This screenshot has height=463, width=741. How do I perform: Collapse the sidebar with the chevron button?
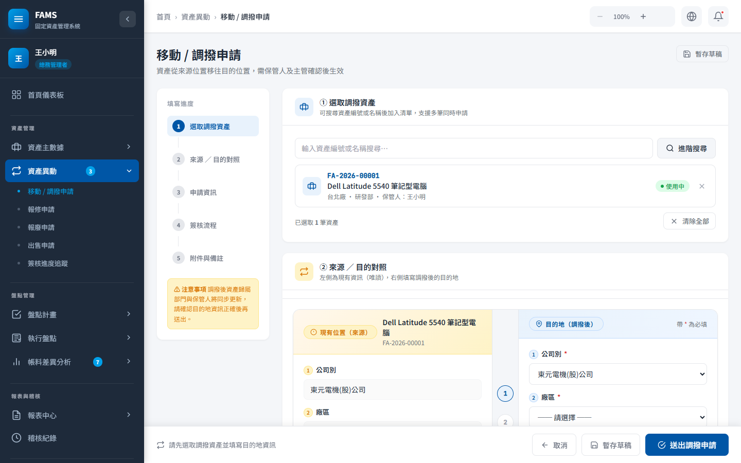tap(128, 19)
